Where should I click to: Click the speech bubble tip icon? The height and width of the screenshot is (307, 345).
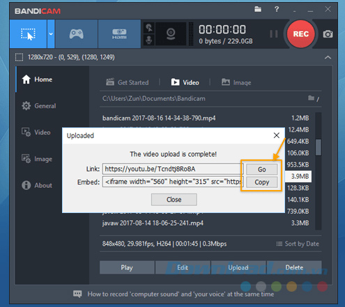(77, 294)
